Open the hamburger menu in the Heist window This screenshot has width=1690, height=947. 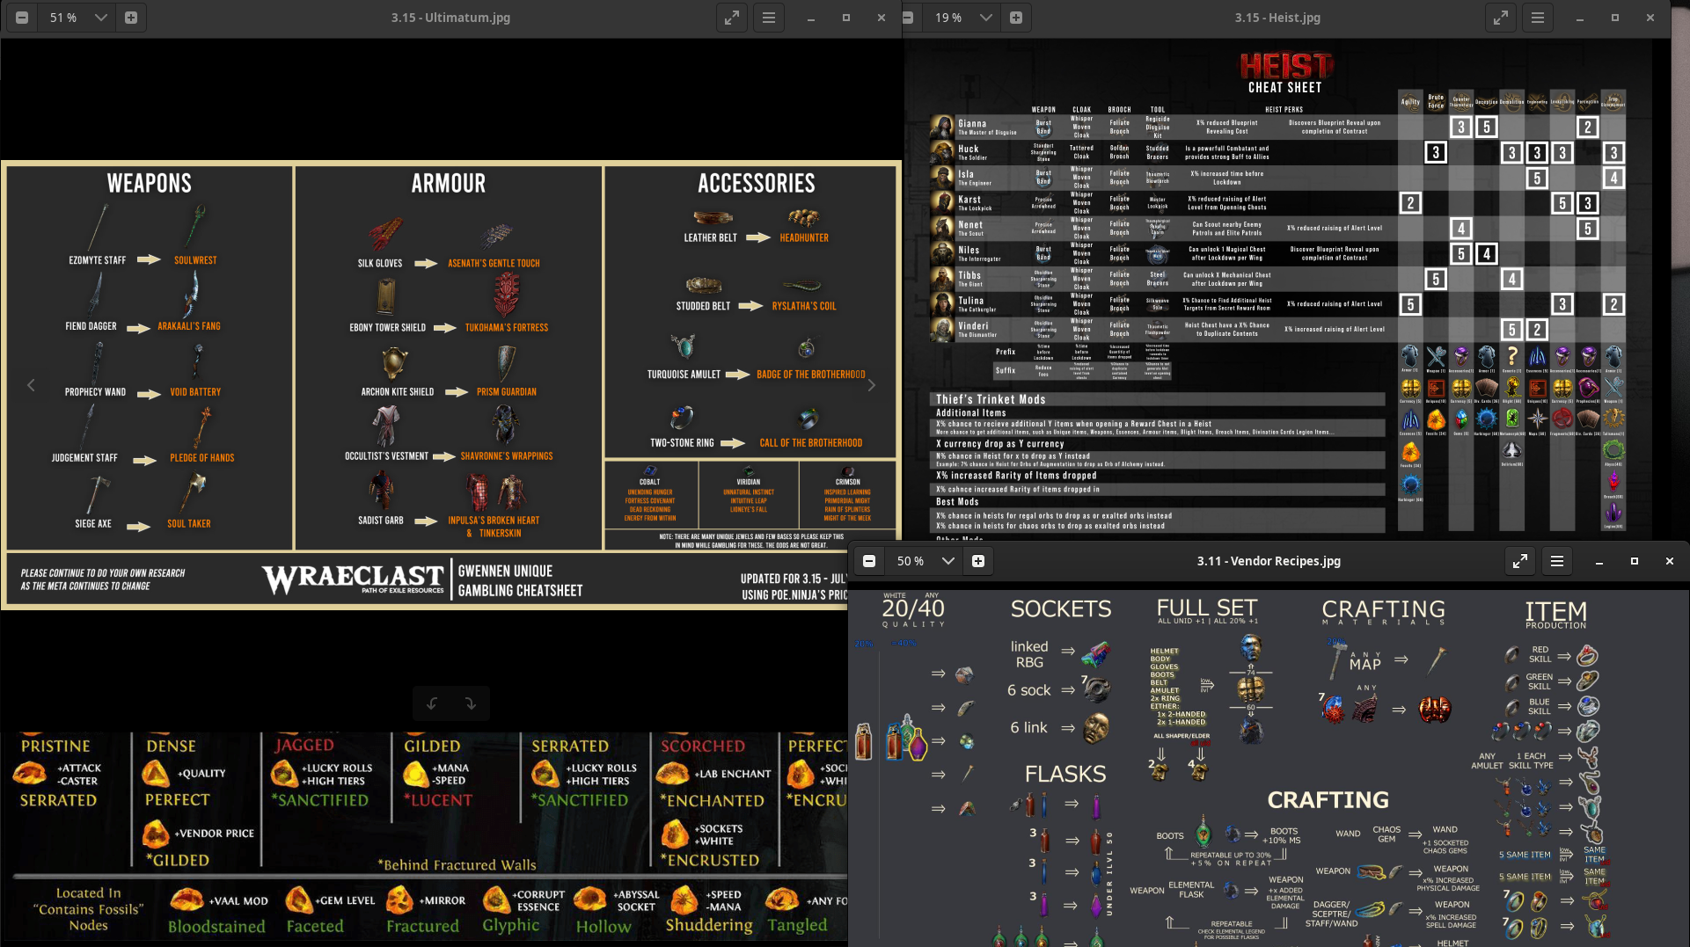[1538, 18]
